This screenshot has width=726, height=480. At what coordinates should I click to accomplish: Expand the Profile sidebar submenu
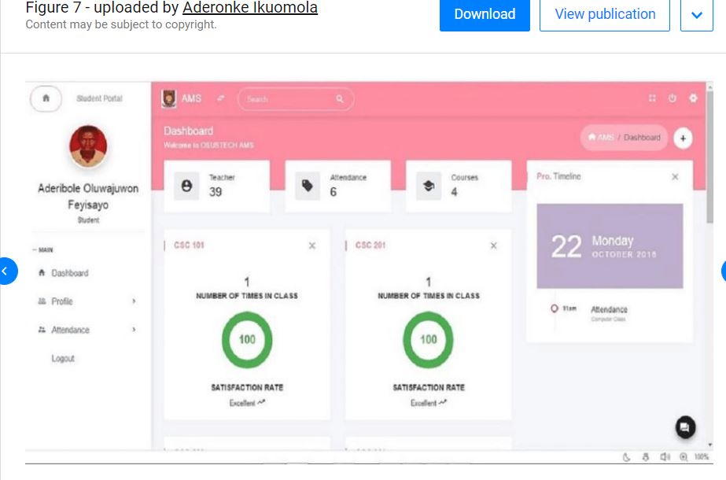coord(134,301)
